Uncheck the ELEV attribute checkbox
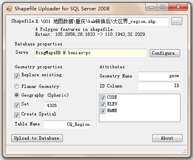The height and width of the screenshot is (160, 193). tap(103, 104)
